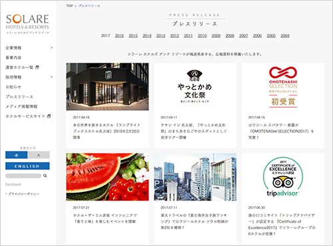Expand the 企業情報 menu arrow
The image size is (333, 246).
click(51, 47)
